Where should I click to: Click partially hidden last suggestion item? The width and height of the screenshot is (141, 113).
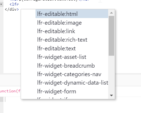tap(72, 98)
